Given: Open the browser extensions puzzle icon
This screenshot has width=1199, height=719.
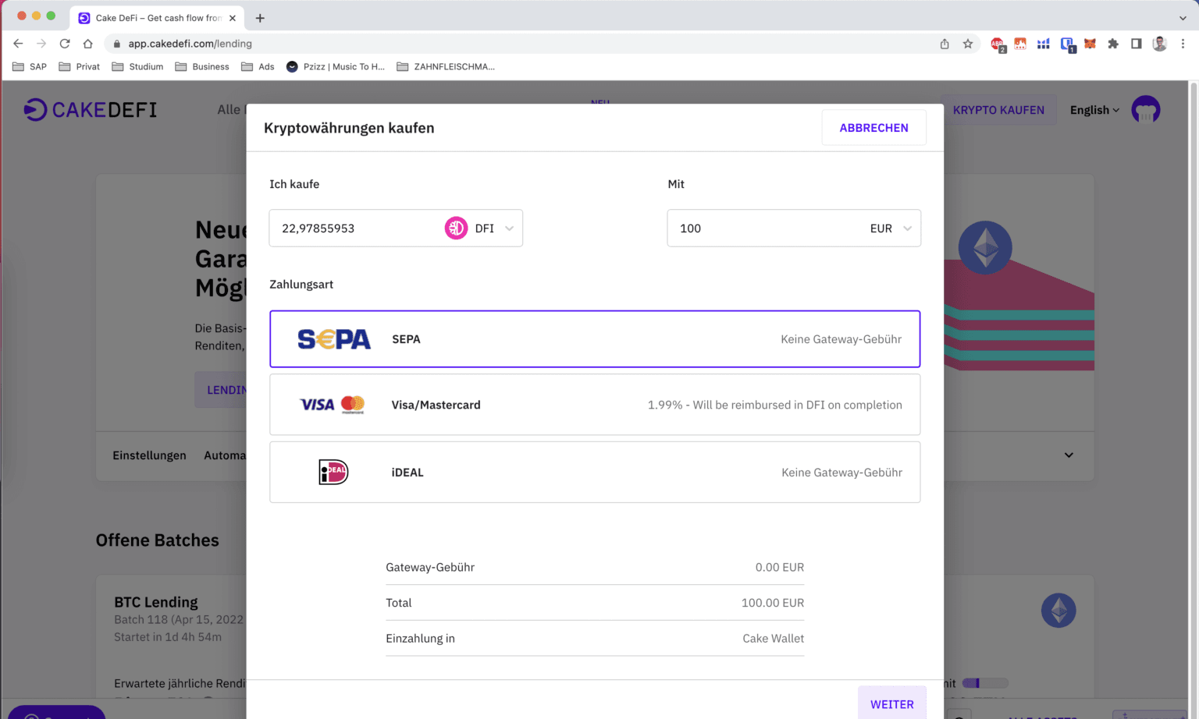Looking at the screenshot, I should [x=1113, y=44].
